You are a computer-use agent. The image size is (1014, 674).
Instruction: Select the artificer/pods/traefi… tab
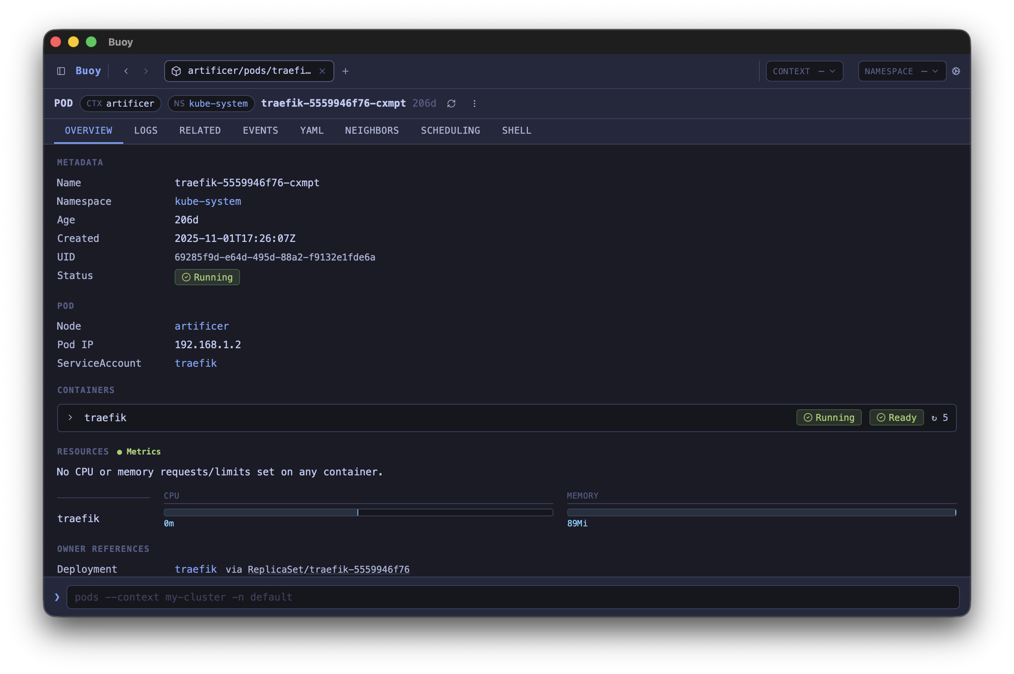click(249, 71)
